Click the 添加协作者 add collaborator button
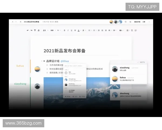 coord(137,22)
